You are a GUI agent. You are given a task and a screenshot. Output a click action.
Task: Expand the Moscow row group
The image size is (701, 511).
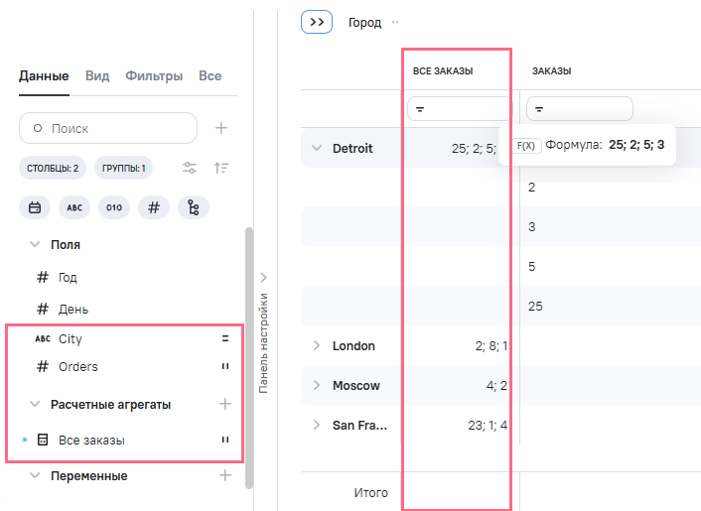pos(317,385)
